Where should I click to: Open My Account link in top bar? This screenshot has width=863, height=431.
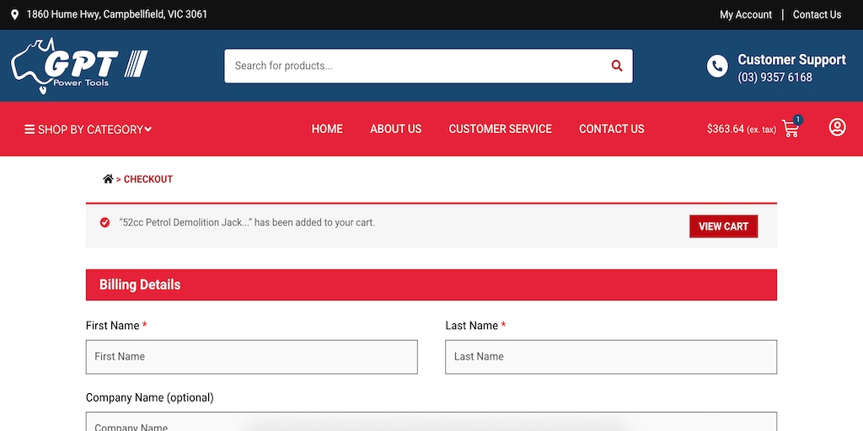[745, 14]
